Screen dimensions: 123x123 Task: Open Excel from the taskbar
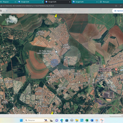point(87,120)
